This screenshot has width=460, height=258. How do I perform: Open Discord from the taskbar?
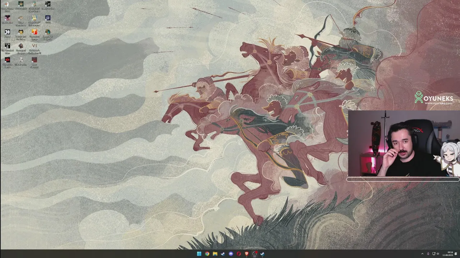(x=231, y=254)
